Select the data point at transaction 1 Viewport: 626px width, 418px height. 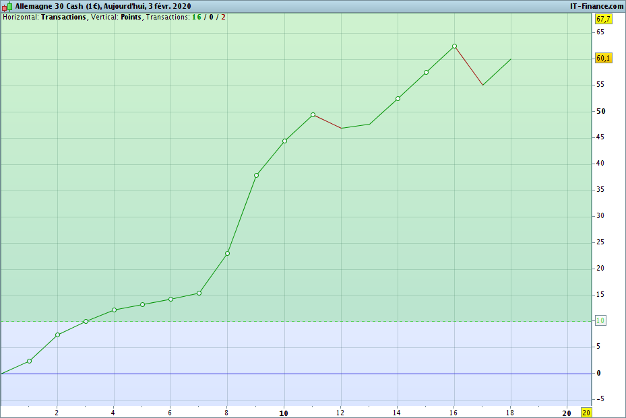[29, 361]
